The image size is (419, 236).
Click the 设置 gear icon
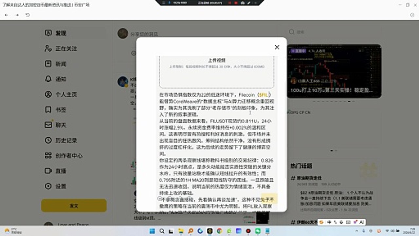(x=48, y=186)
